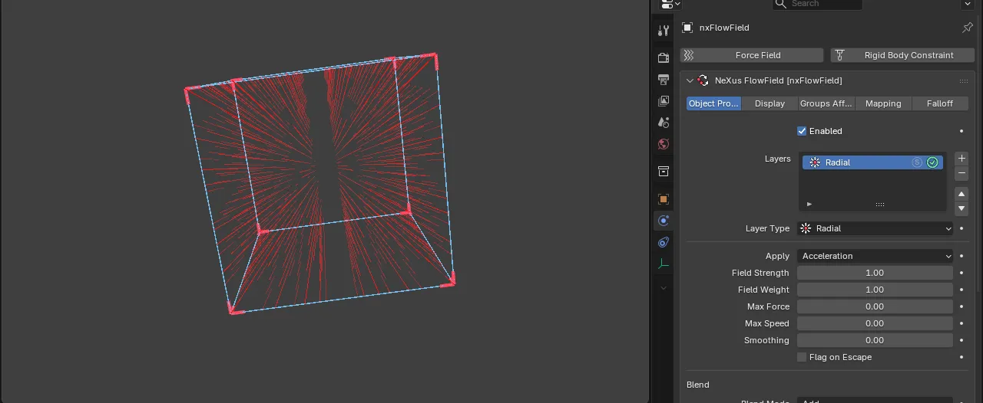Switch to the Object Pro... tab
Screen dimensions: 983x403
point(713,103)
